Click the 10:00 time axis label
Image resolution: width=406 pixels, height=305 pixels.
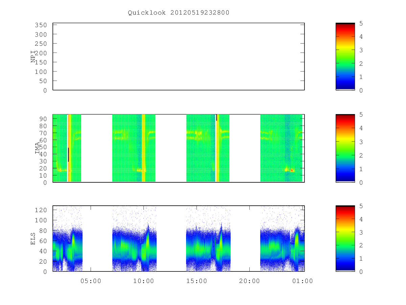[x=144, y=281]
